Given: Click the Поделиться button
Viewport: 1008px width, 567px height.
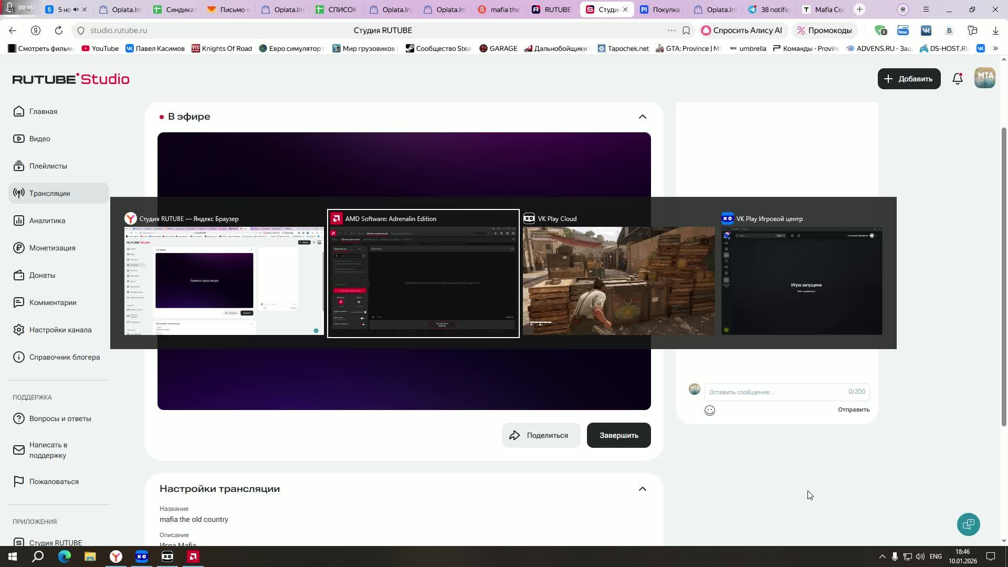Looking at the screenshot, I should click(541, 435).
